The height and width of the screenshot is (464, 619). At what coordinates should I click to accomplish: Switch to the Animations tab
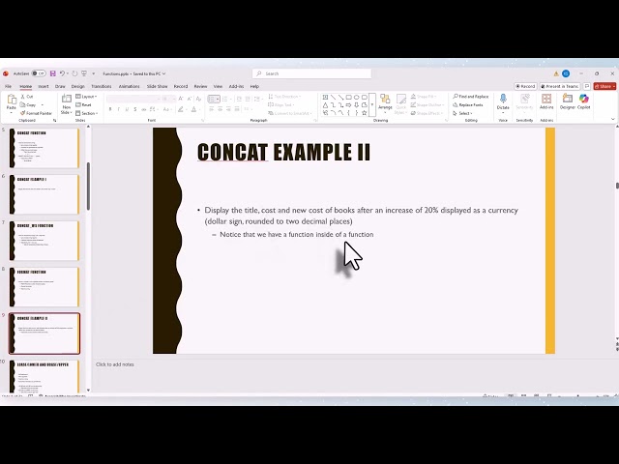coord(129,86)
